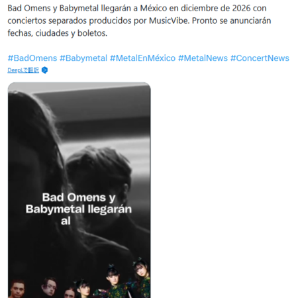Click 'fechas, ciudades y boletos' text line
Screen dimensions: 298x298
58,33
